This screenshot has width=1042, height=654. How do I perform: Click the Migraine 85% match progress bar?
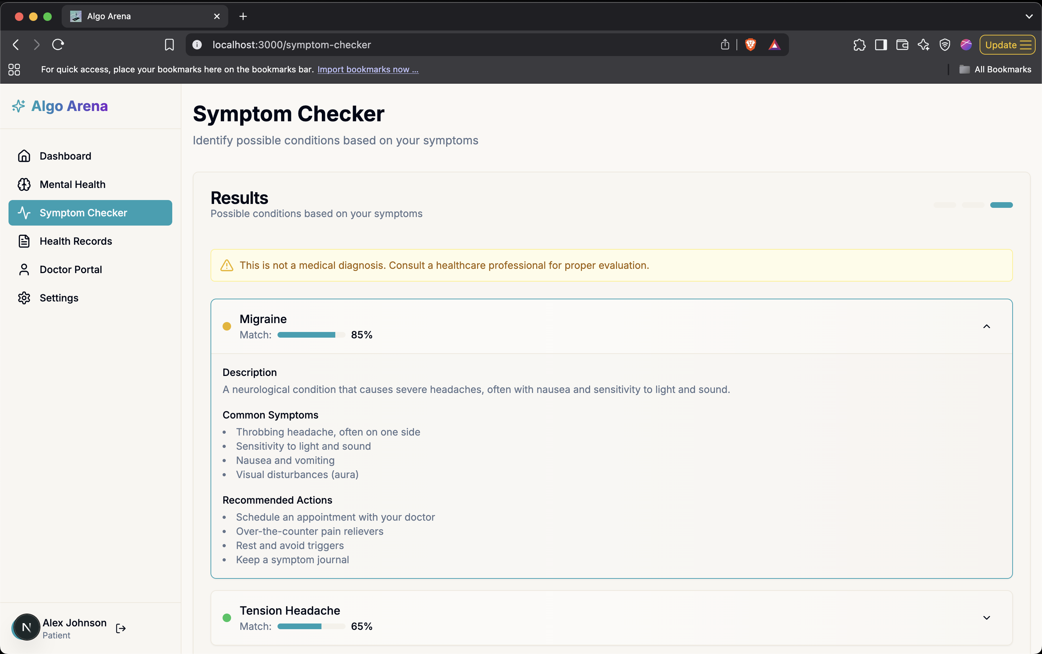[311, 335]
